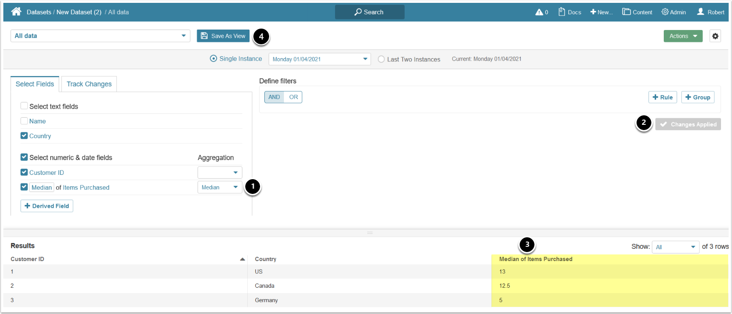Click the Name field link
732x314 pixels.
pyautogui.click(x=38, y=121)
